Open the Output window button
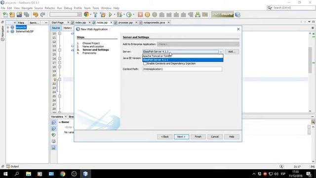The height and width of the screenshot is (178, 316). (12, 167)
